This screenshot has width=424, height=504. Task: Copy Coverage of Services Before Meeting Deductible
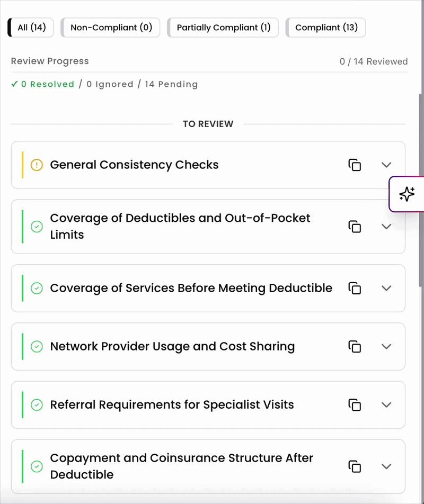(x=355, y=288)
